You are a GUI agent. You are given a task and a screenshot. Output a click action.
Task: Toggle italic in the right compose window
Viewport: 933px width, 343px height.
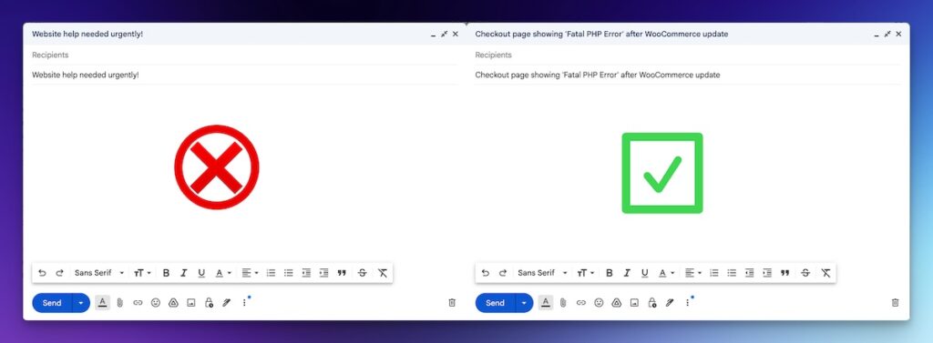627,273
